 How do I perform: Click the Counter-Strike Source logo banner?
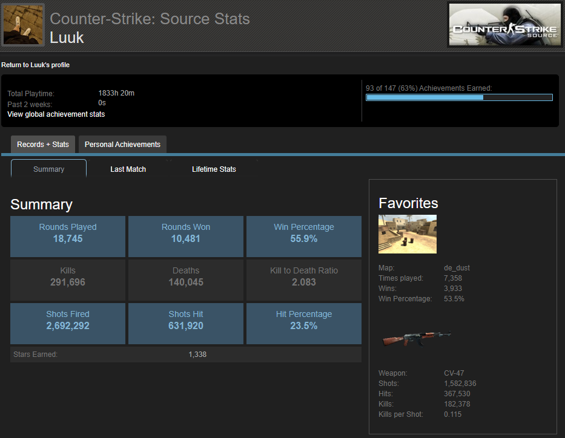coord(505,24)
